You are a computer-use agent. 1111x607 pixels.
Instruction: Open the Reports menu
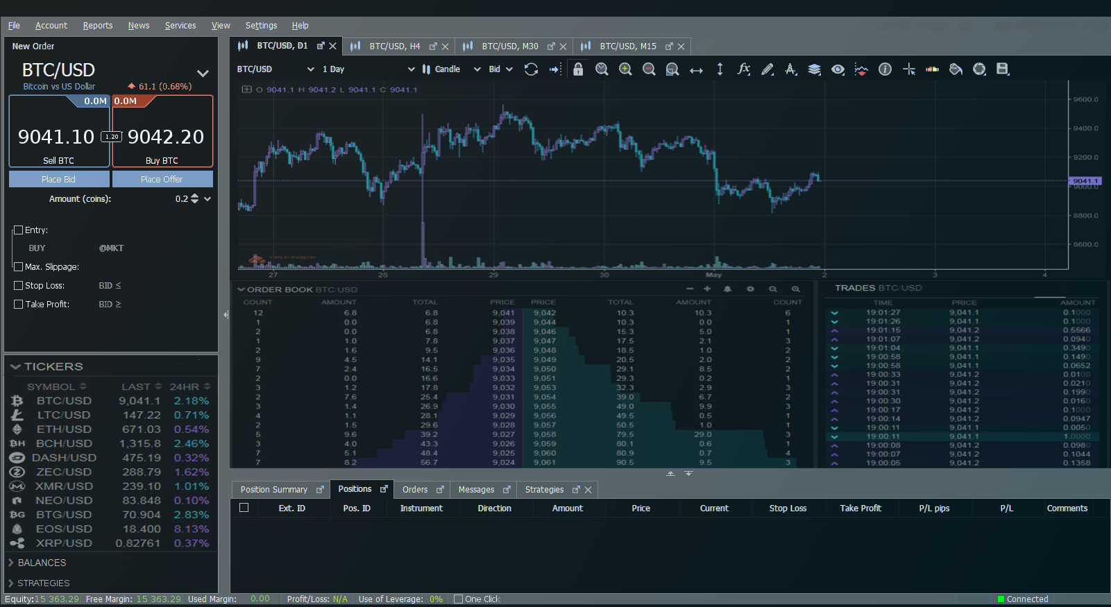click(98, 26)
